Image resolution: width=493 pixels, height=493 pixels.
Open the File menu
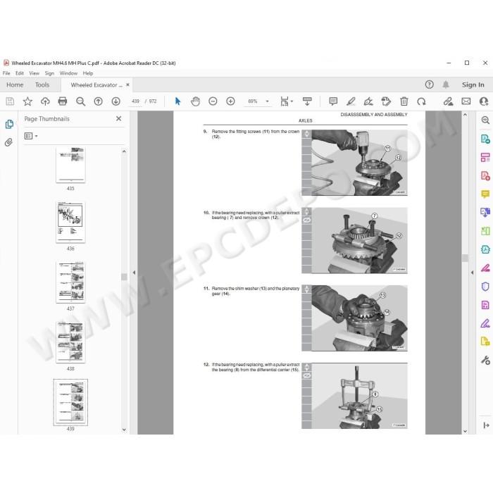point(6,73)
